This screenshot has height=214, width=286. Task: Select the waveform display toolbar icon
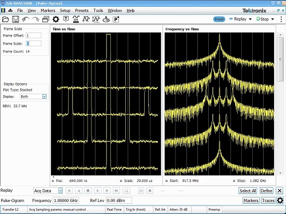(x=86, y=19)
